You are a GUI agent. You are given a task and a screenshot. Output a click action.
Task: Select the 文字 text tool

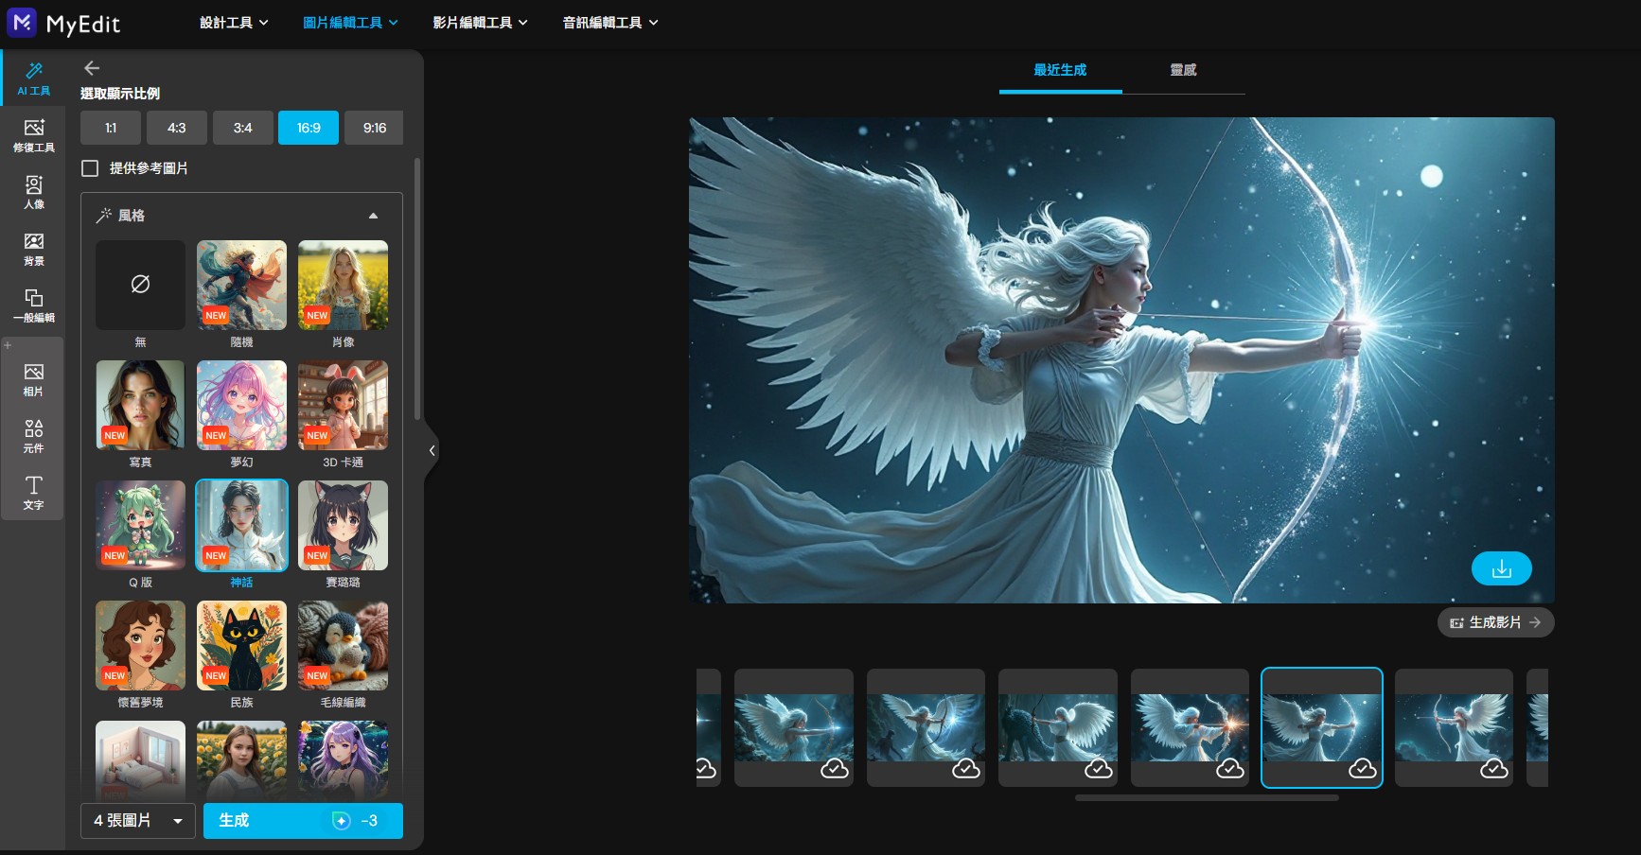pyautogui.click(x=33, y=493)
